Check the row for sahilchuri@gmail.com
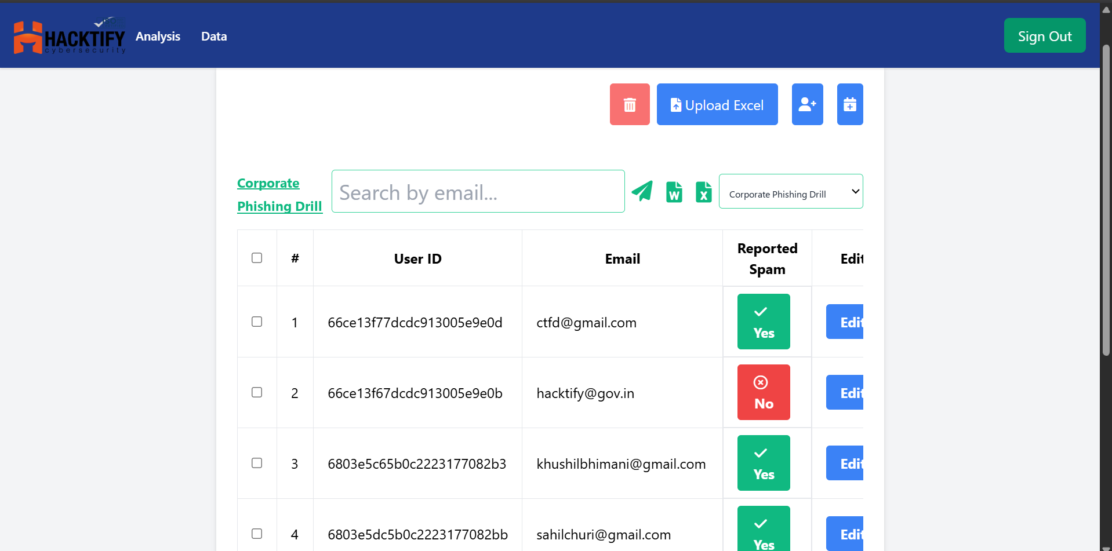The image size is (1112, 551). [257, 534]
